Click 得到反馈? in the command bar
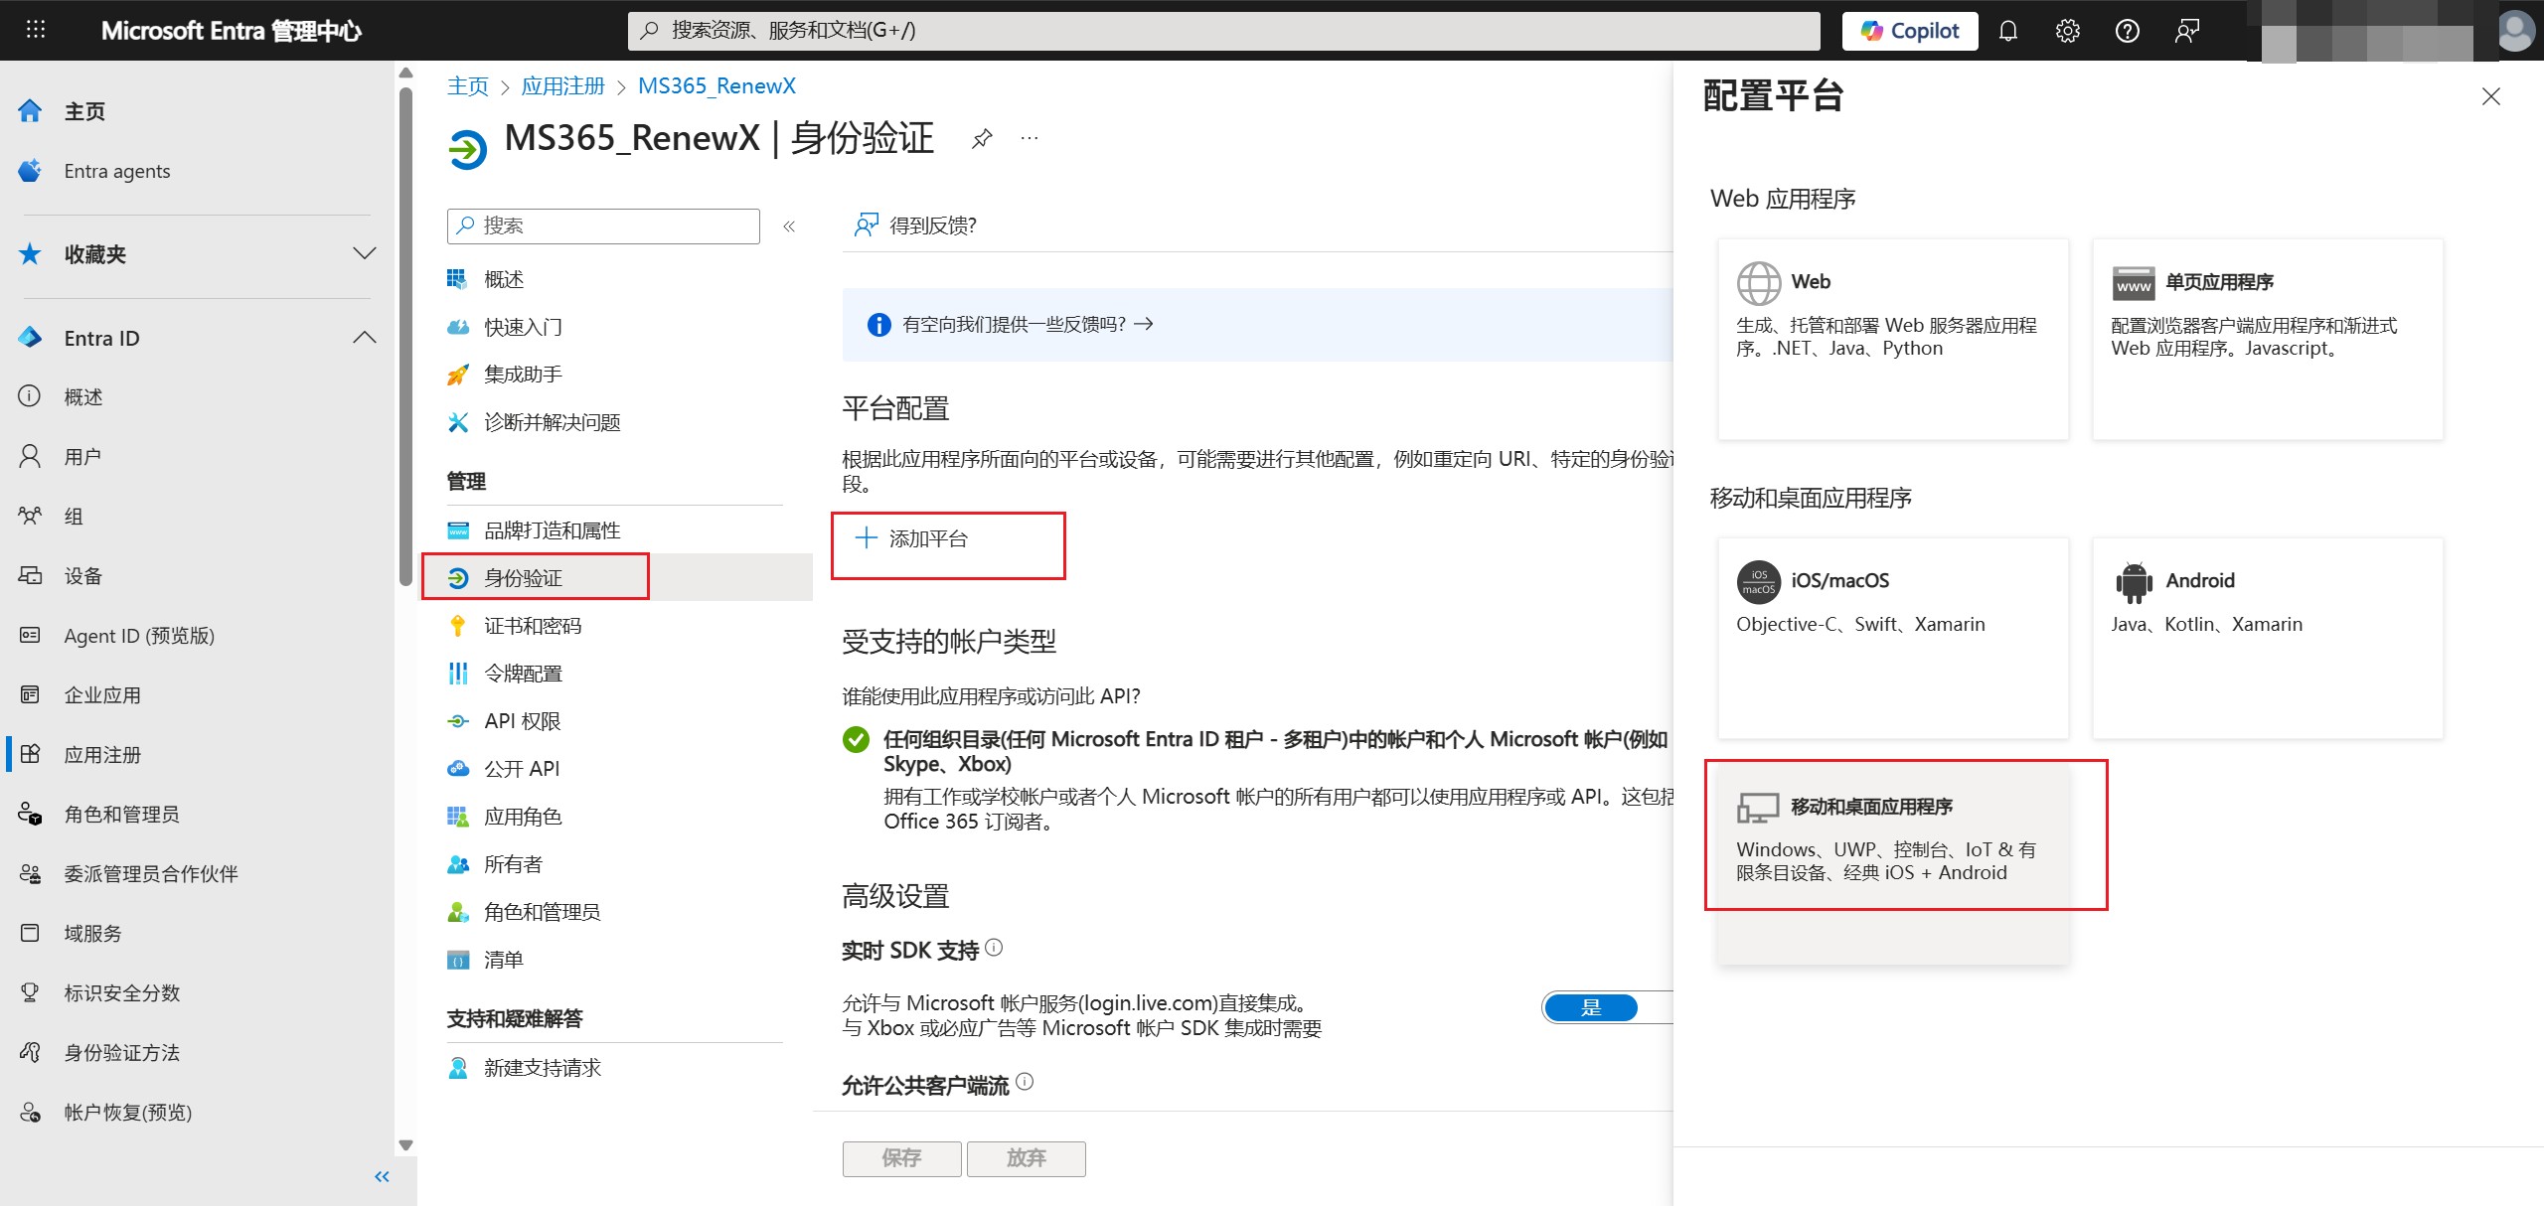Image resolution: width=2544 pixels, height=1206 pixels. (x=914, y=226)
